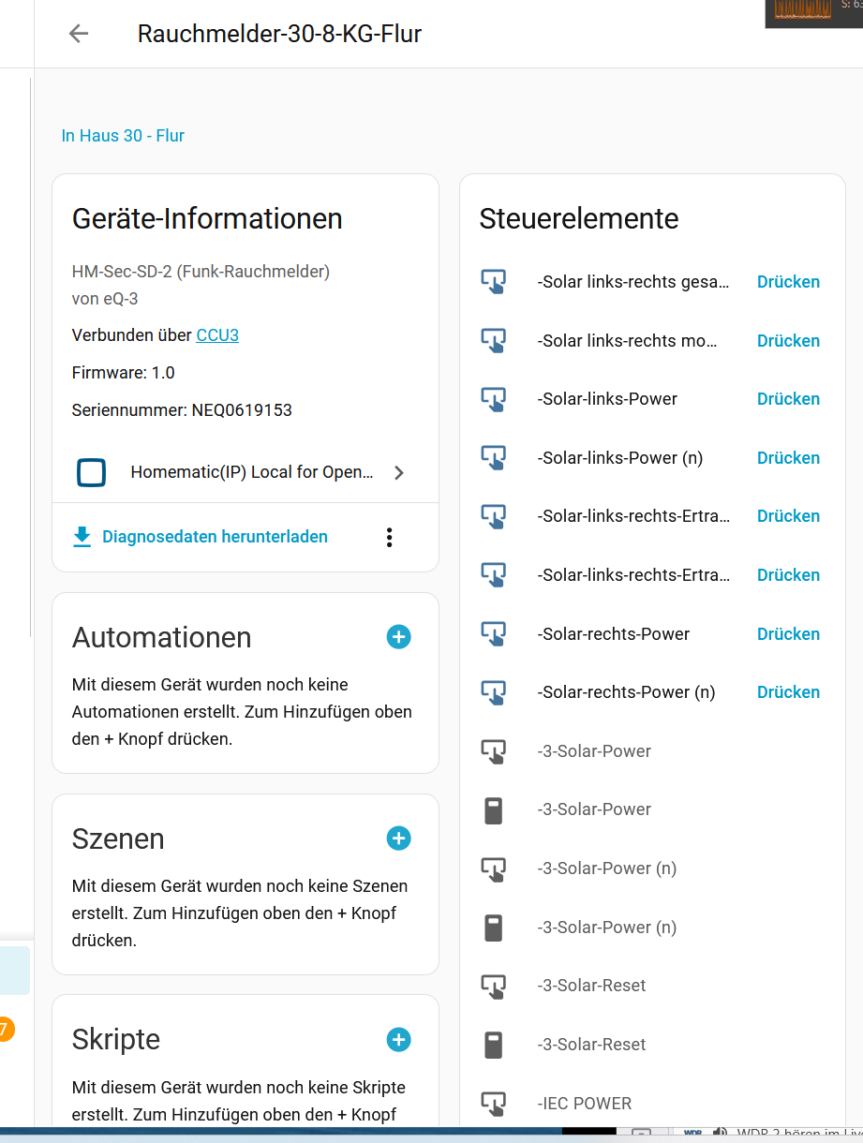Select the -Solar-rechts-Power (n) entity label
The width and height of the screenshot is (863, 1143).
(x=626, y=692)
